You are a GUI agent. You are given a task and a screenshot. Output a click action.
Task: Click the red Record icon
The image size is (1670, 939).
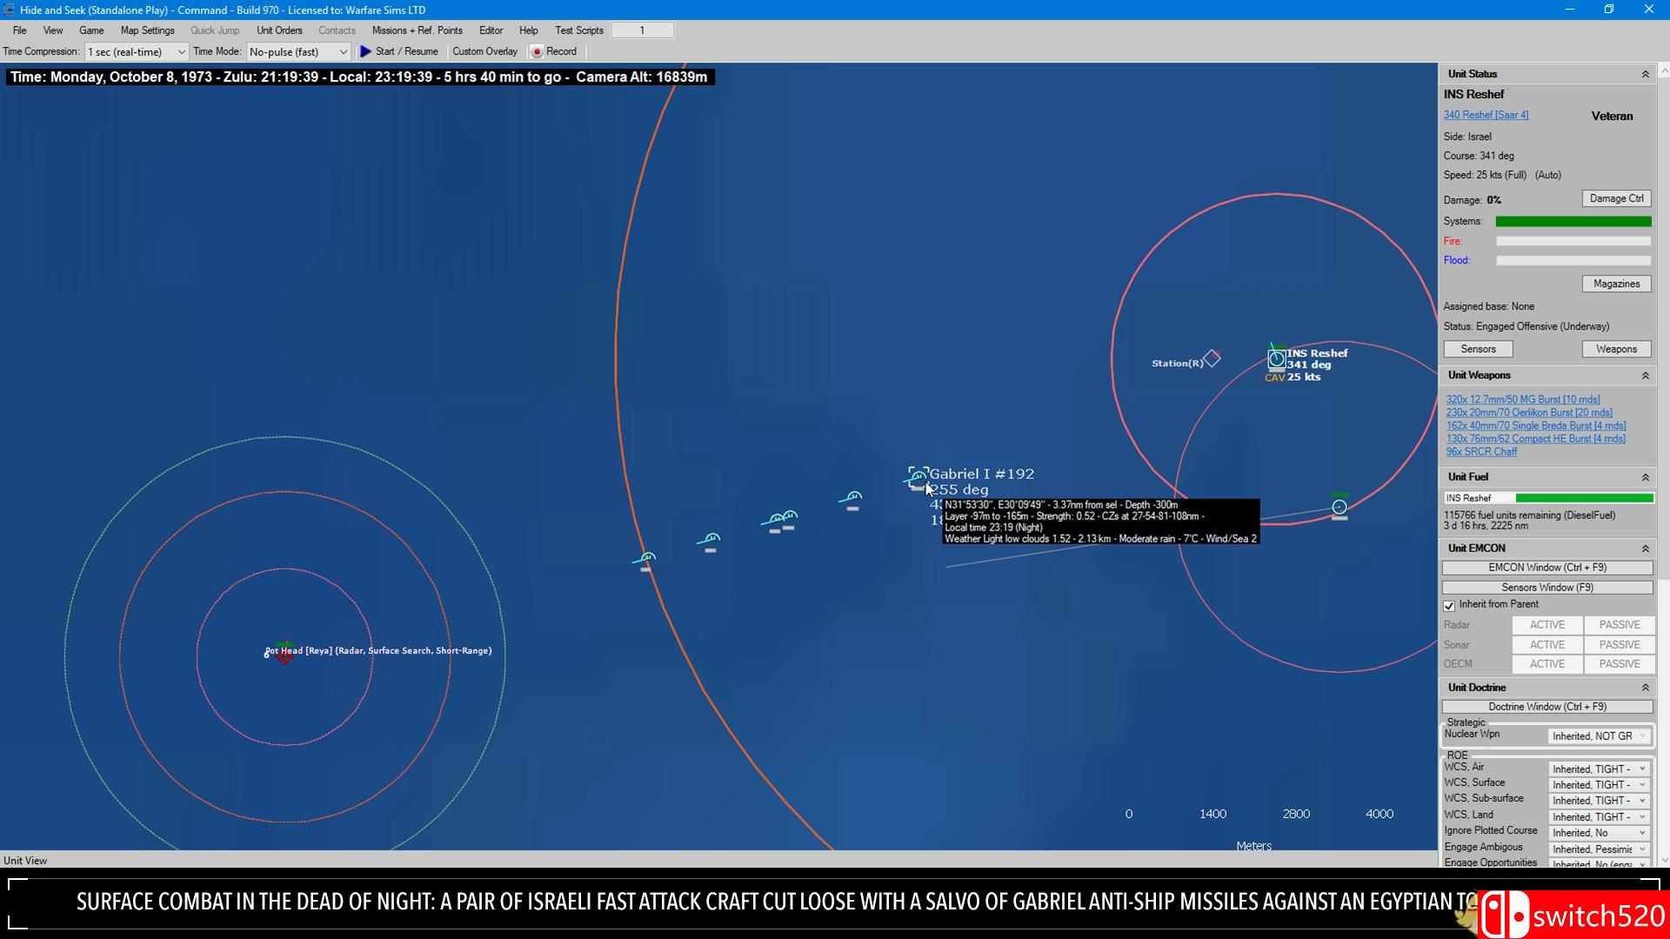point(537,52)
